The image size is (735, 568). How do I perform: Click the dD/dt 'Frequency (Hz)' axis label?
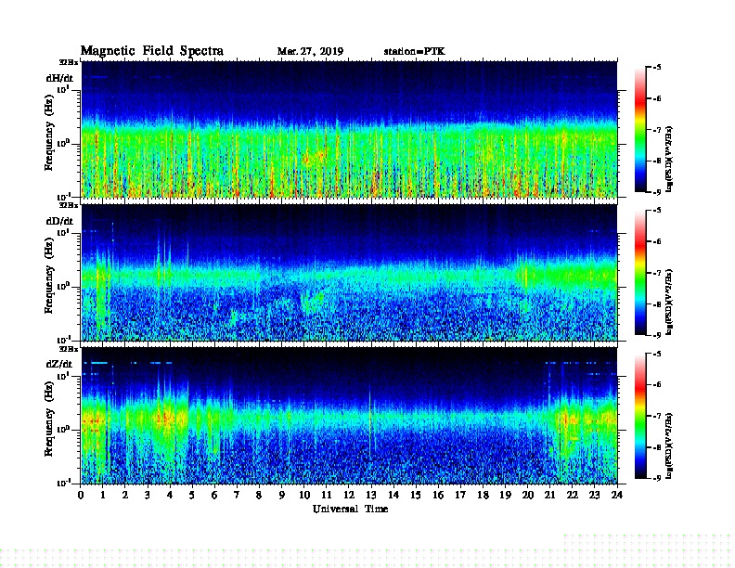tap(49, 276)
